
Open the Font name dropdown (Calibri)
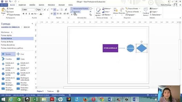click(35, 10)
